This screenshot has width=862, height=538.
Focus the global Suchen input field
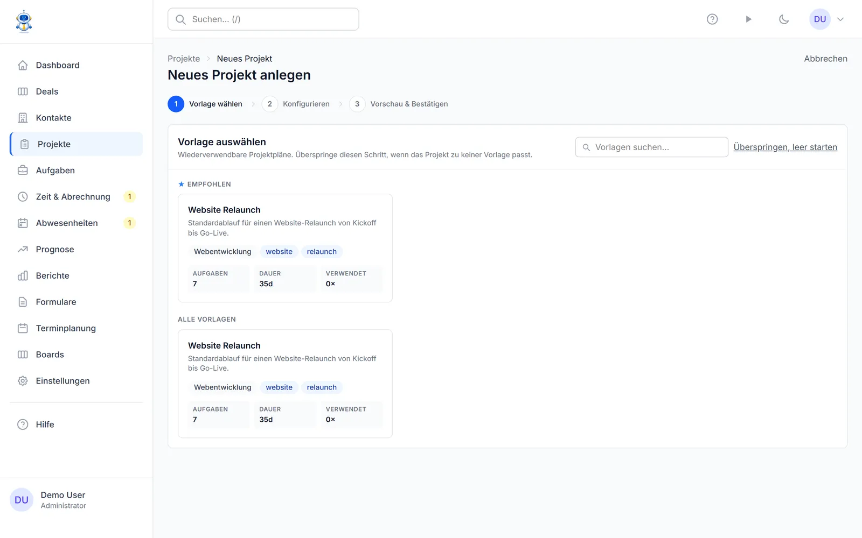[x=263, y=19]
